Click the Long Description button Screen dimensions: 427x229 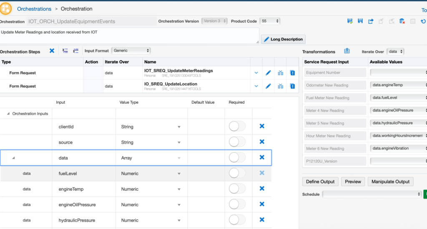[283, 39]
